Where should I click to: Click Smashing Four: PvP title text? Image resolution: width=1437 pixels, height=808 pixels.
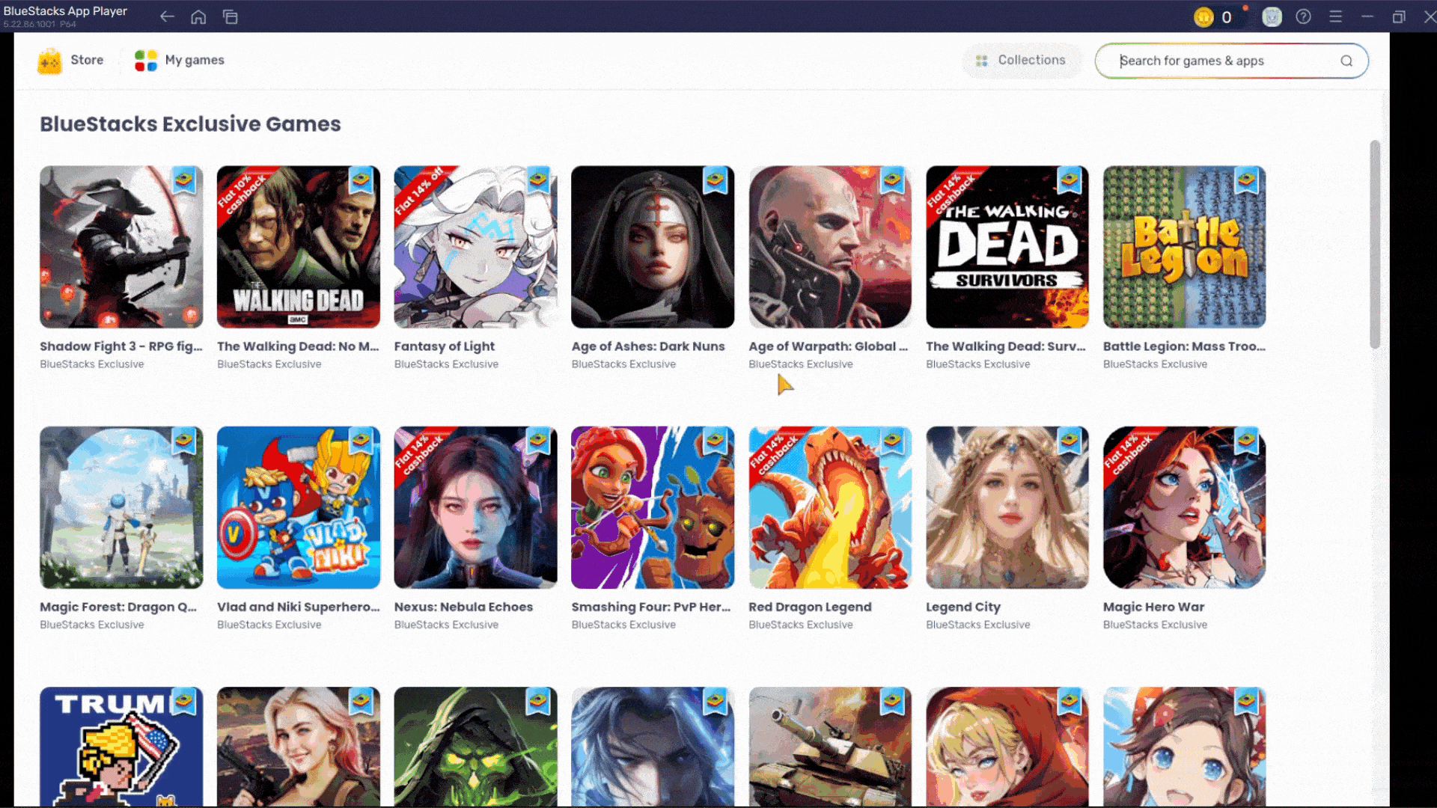click(651, 607)
